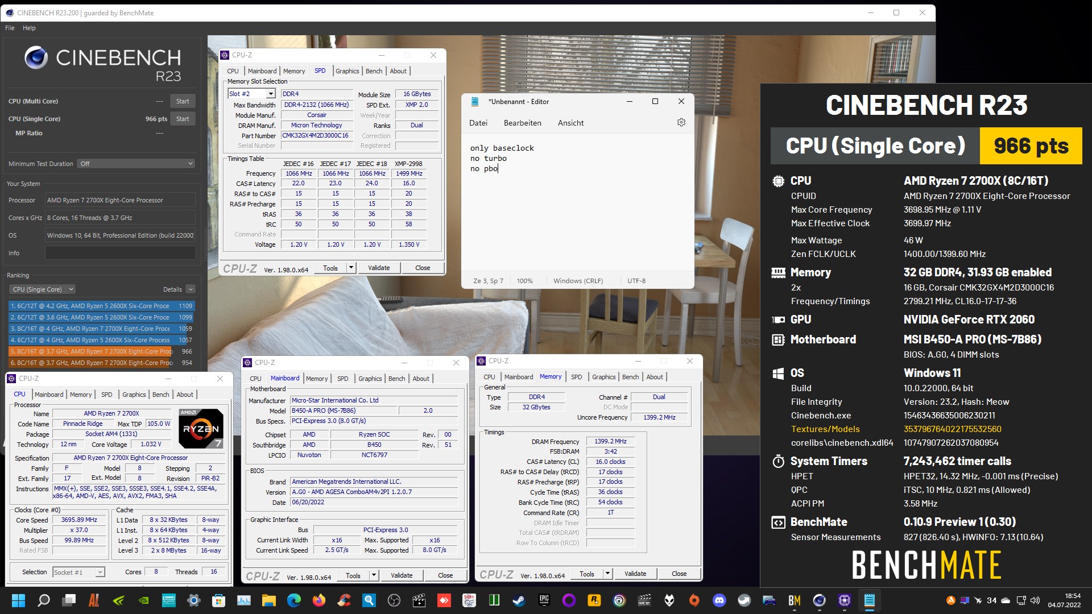Open Tools dropdown arrow in Memory window

pos(607,574)
